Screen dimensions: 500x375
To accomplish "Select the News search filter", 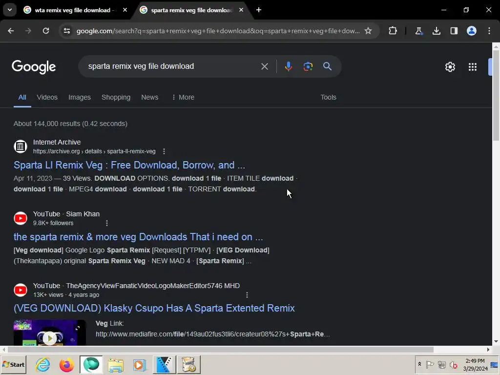I will [149, 97].
